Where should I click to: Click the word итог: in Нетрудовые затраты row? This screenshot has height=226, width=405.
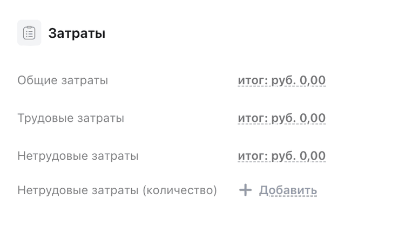tap(253, 156)
